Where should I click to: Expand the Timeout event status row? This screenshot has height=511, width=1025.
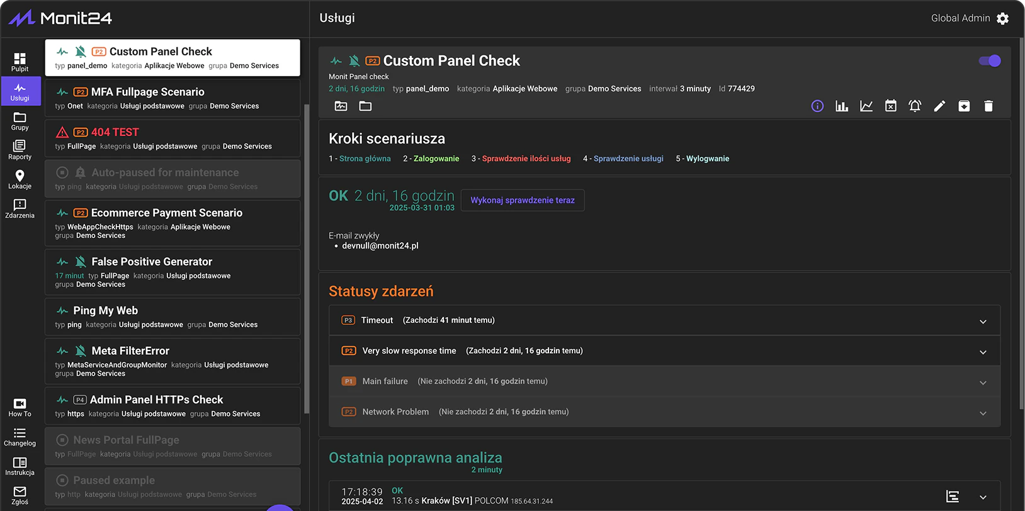tap(982, 321)
